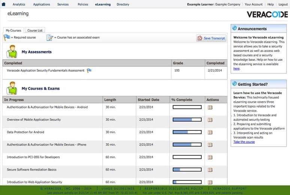Click the Announcements panel icon
The width and height of the screenshot is (290, 195).
tap(235, 28)
